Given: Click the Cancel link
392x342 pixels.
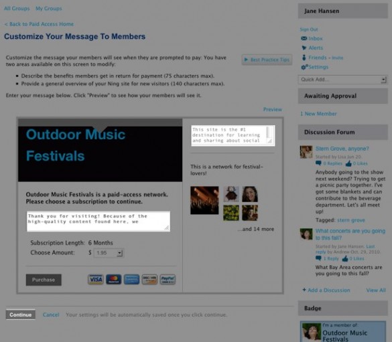Looking at the screenshot, I should click(x=51, y=315).
